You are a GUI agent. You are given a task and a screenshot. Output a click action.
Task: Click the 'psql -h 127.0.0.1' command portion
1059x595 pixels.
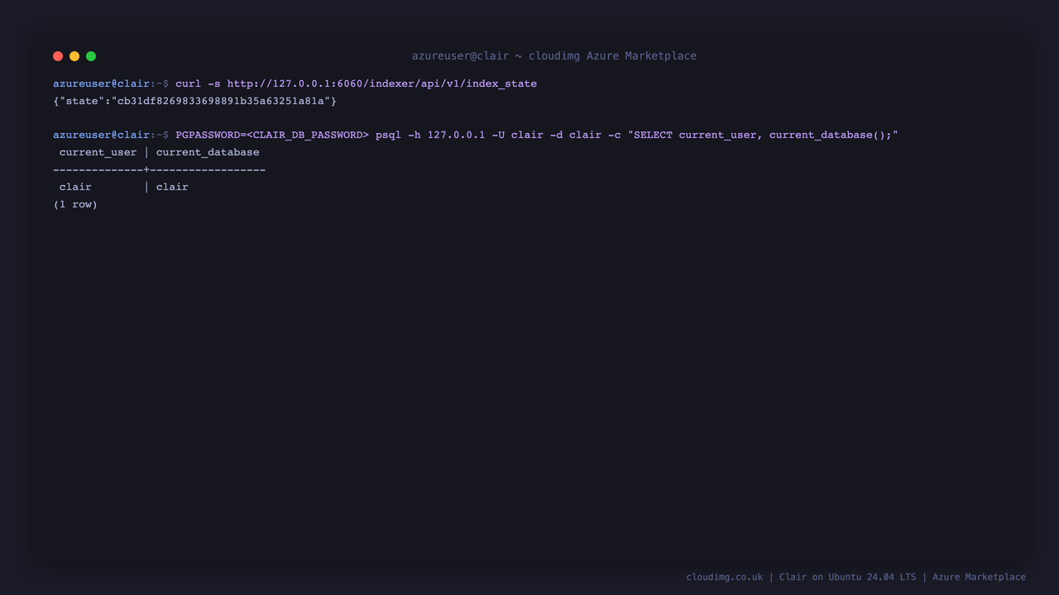430,135
